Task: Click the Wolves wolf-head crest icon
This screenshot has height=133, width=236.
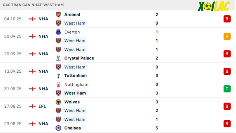Action: pyautogui.click(x=58, y=102)
